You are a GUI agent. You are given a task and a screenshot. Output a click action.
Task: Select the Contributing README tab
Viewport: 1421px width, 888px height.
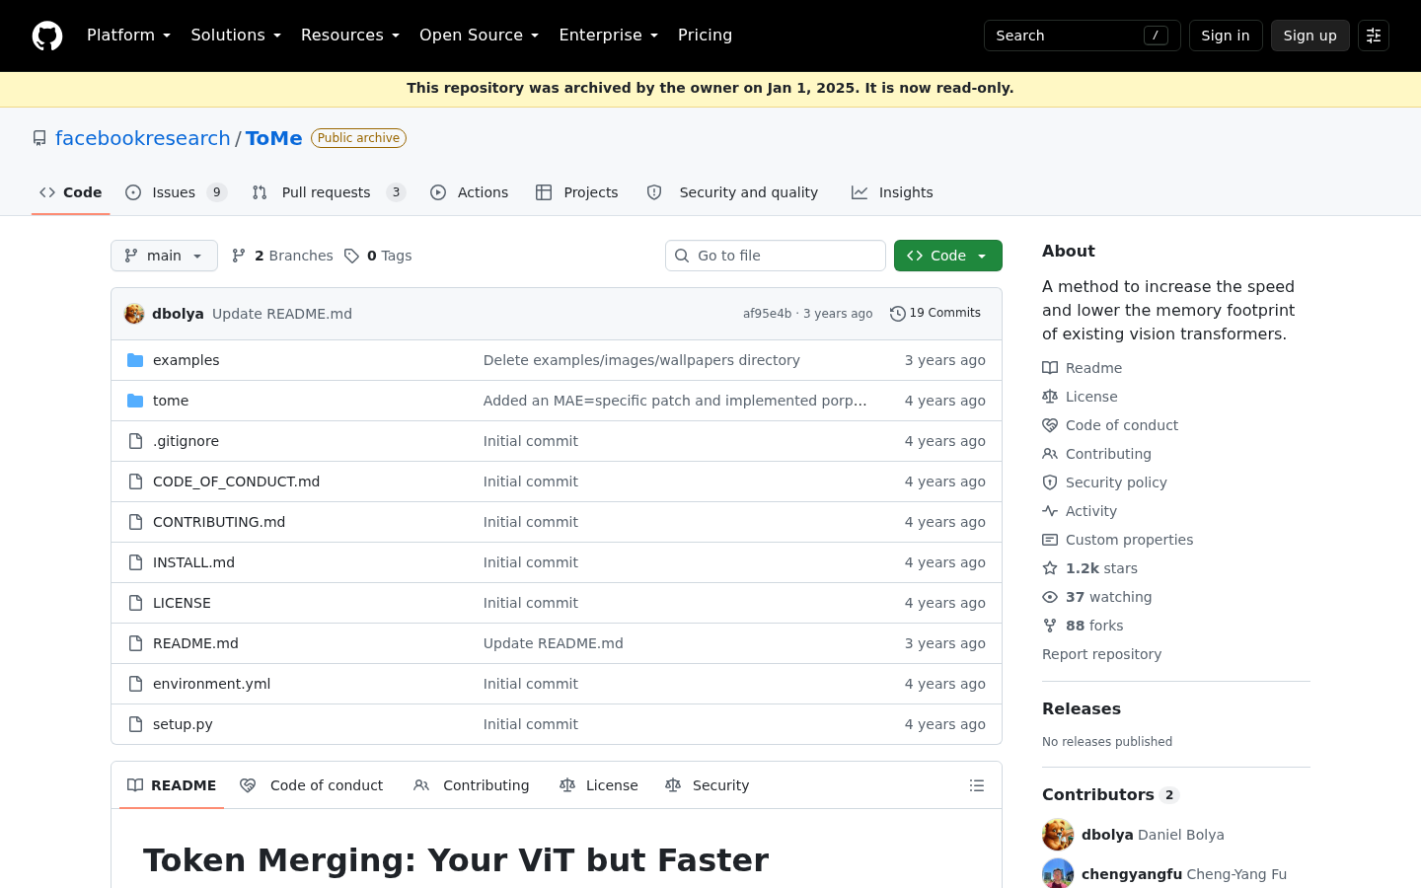pyautogui.click(x=472, y=785)
